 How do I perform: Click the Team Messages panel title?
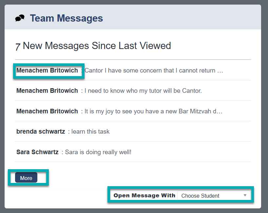(66, 18)
